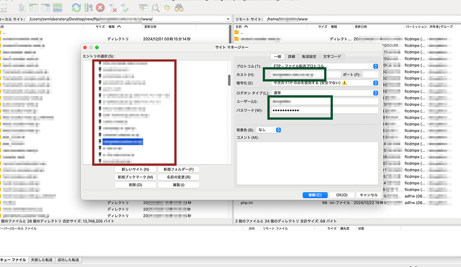
Task: Select the php.ini file icon in remote list
Action: [x=236, y=203]
